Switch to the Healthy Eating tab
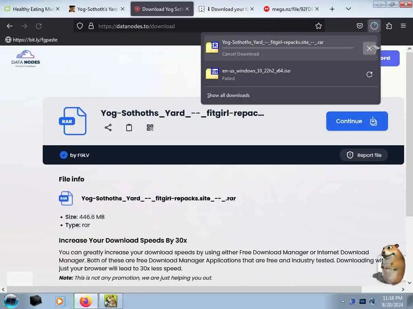 click(32, 9)
